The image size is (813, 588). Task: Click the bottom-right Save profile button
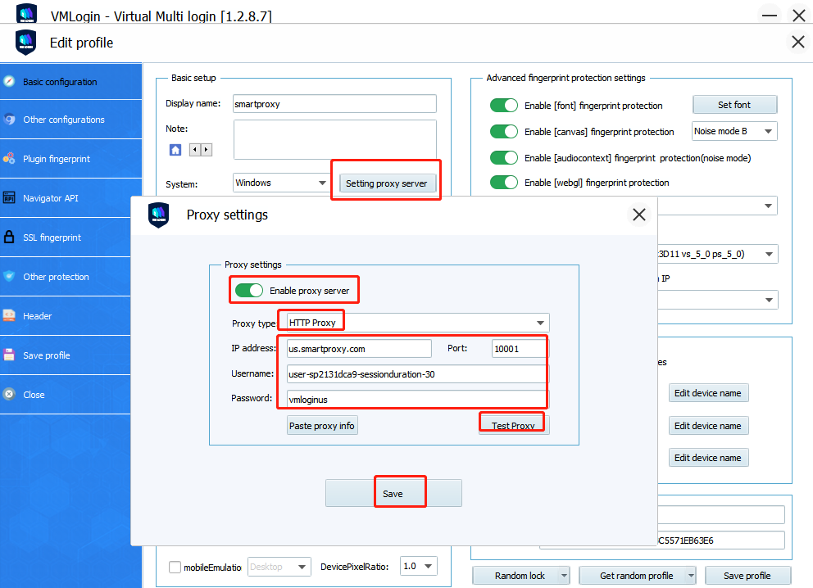coord(747,576)
